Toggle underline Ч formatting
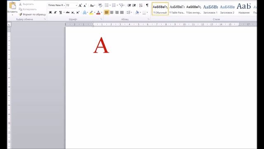264x149 pixels. pyautogui.click(x=61, y=12)
